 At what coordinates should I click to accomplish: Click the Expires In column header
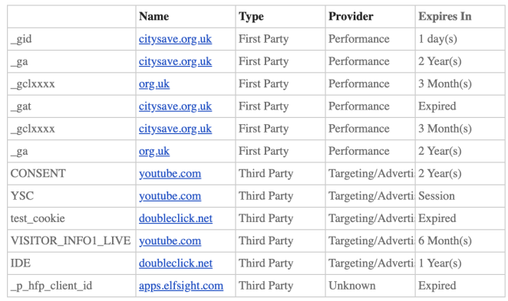[445, 17]
